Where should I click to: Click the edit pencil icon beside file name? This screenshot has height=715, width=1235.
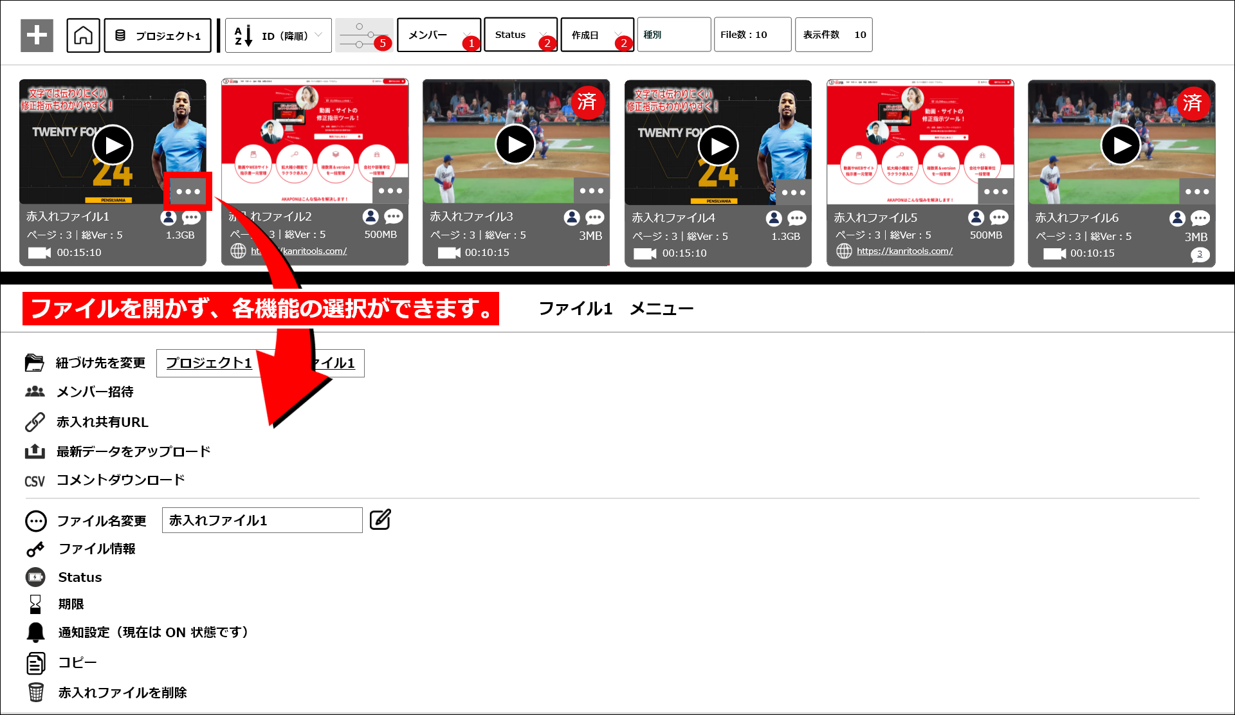pyautogui.click(x=380, y=520)
